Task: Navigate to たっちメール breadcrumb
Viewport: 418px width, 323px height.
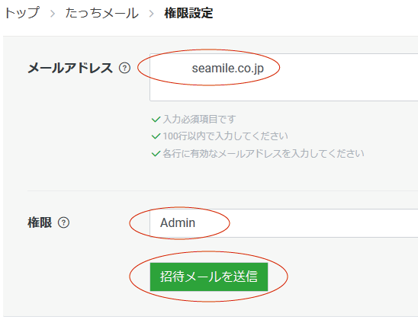Action: click(102, 13)
